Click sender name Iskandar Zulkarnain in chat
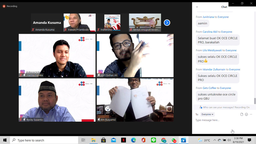This screenshot has height=144, width=256. coord(214,70)
